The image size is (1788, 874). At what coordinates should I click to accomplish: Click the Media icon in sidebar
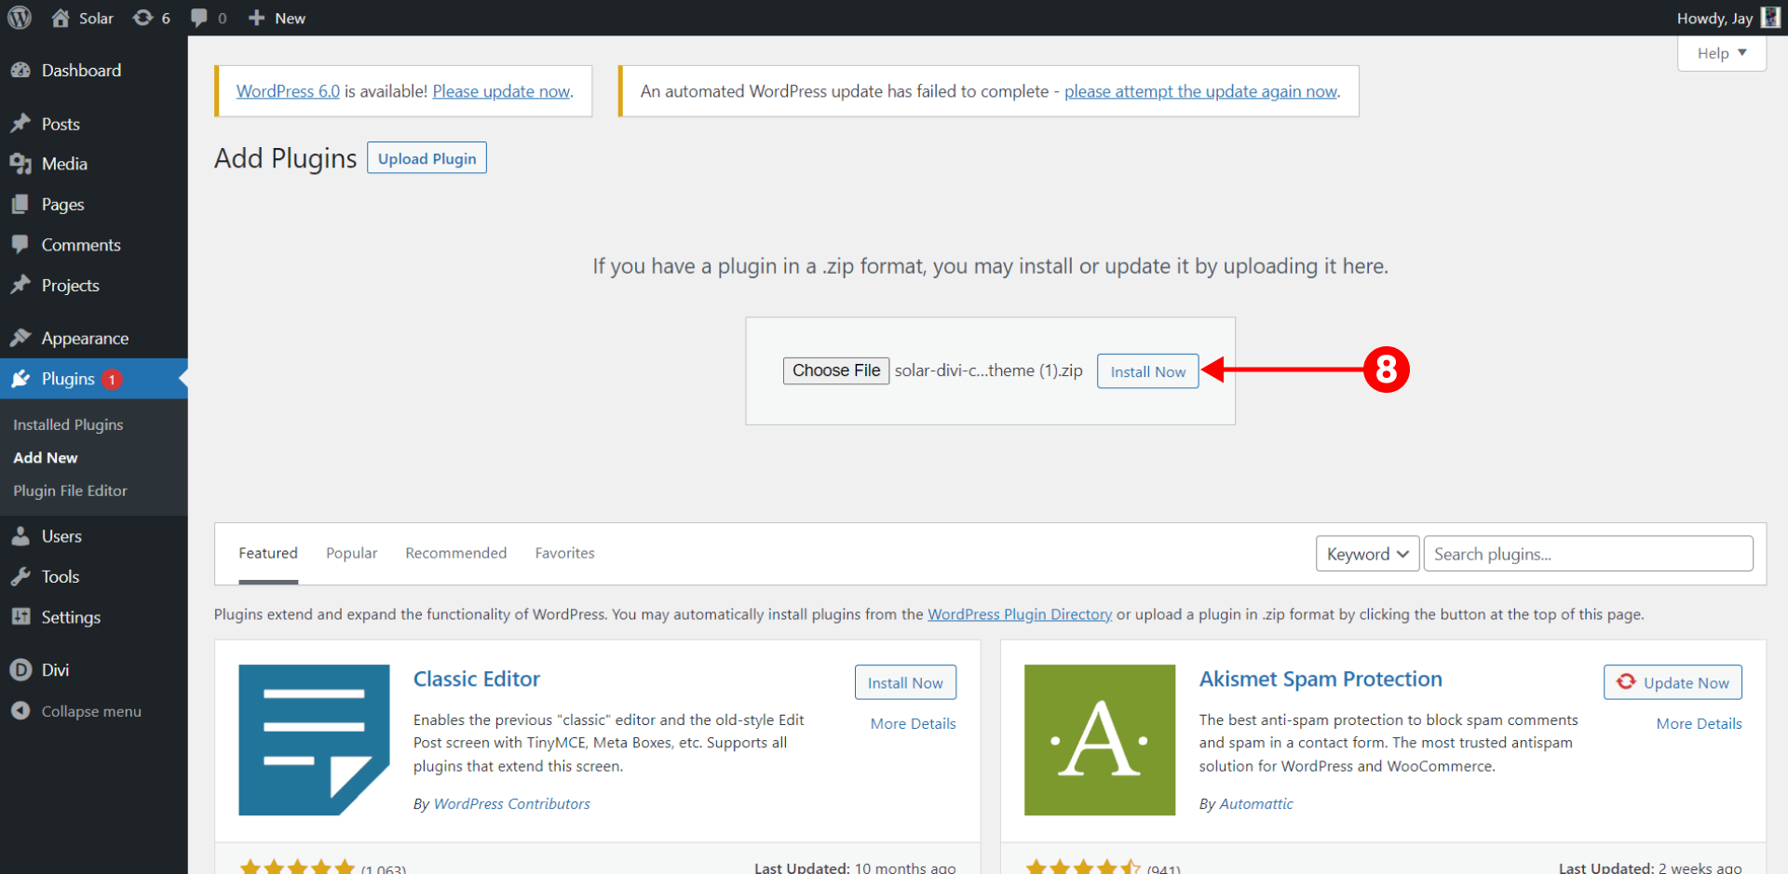[20, 164]
